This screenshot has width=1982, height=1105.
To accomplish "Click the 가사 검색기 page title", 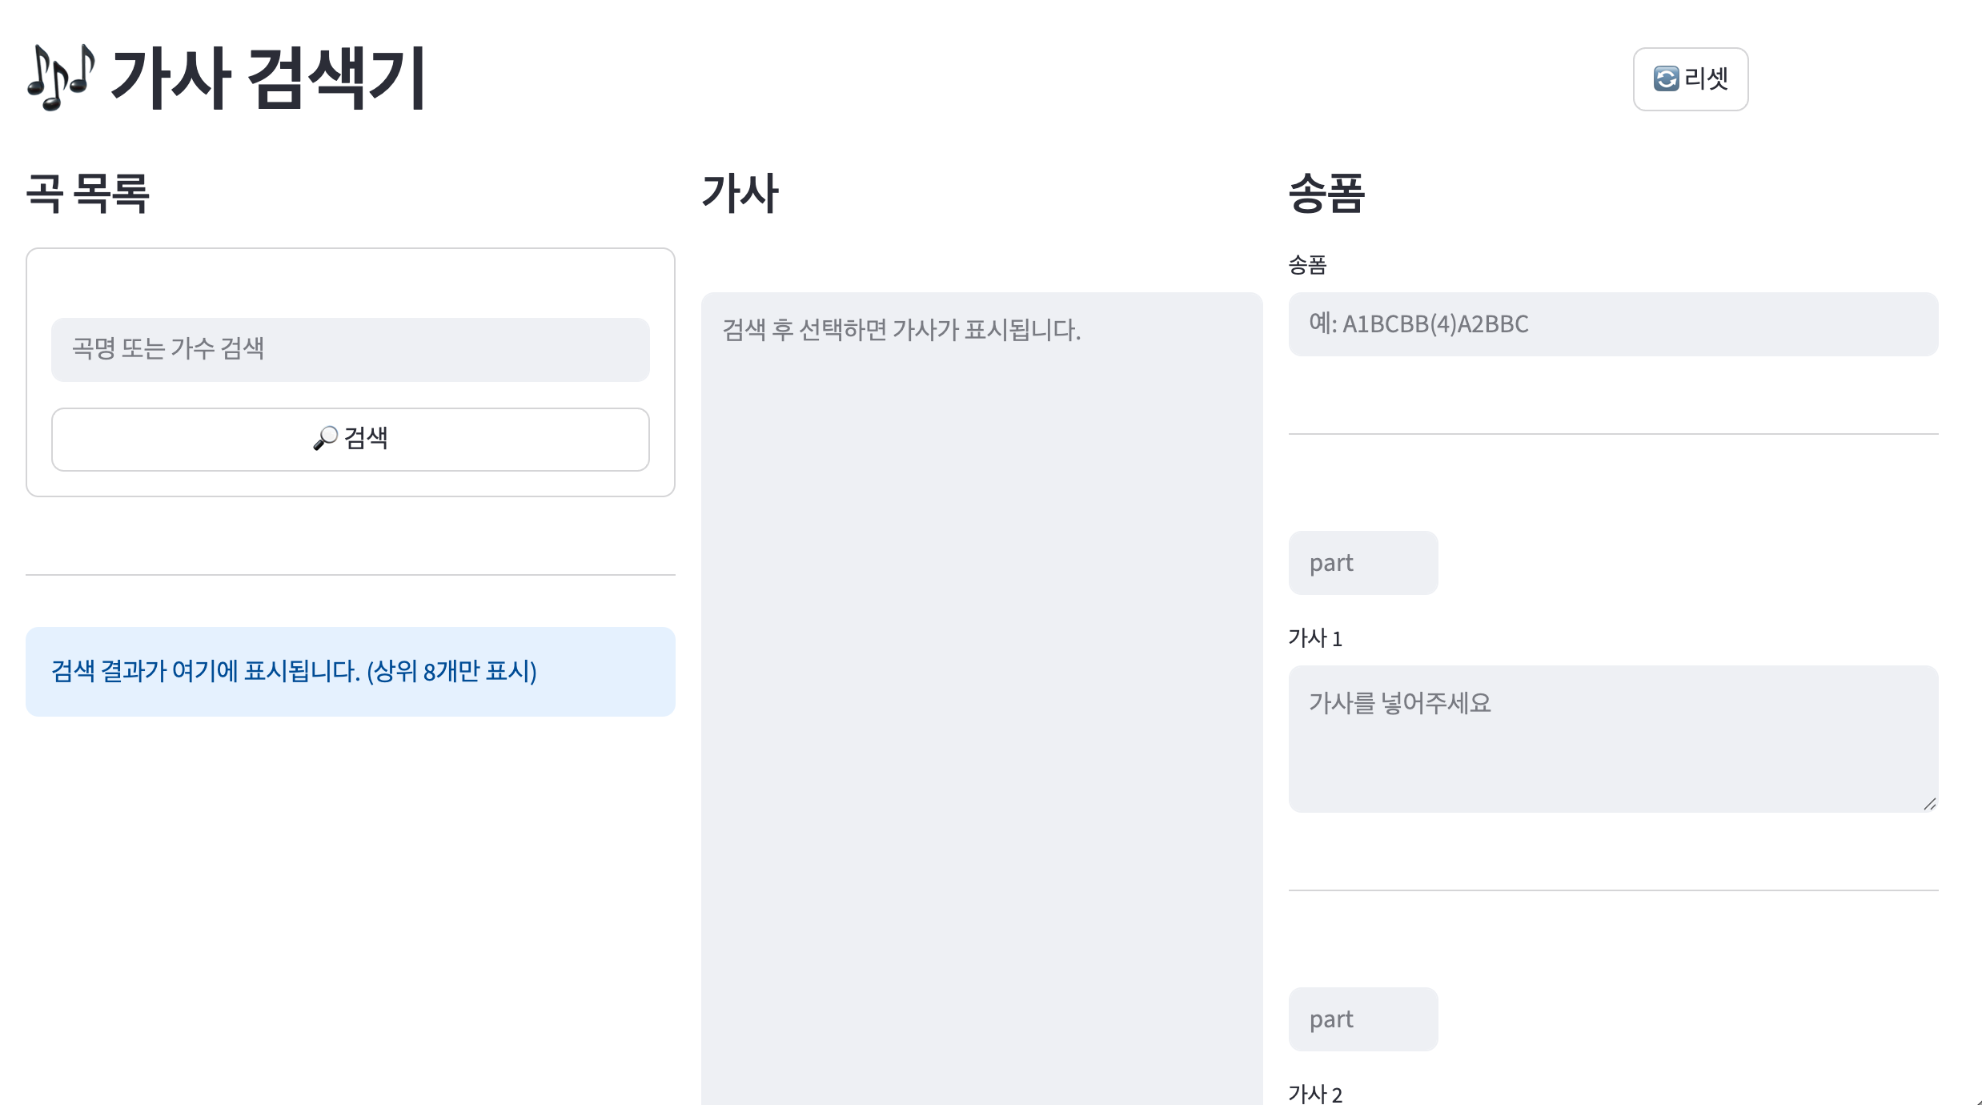I will pyautogui.click(x=268, y=78).
